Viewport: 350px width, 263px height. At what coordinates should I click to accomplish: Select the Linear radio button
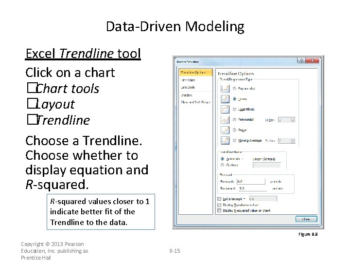click(x=234, y=99)
